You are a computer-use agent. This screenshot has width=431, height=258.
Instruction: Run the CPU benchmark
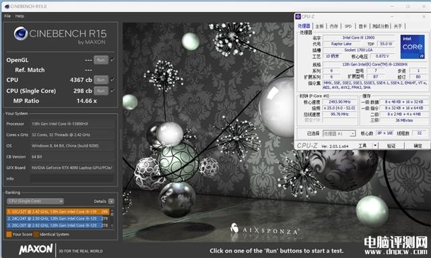[101, 79]
